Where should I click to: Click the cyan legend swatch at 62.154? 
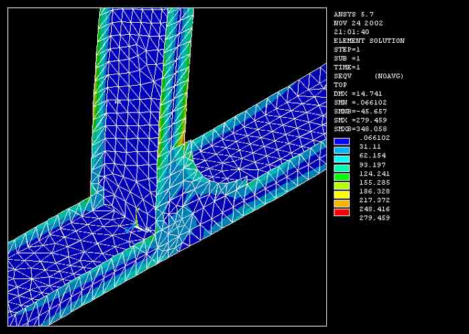click(x=342, y=159)
